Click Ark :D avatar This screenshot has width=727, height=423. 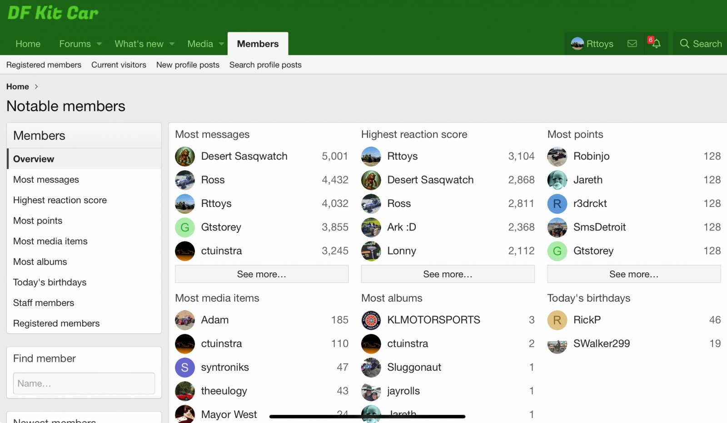coord(371,227)
